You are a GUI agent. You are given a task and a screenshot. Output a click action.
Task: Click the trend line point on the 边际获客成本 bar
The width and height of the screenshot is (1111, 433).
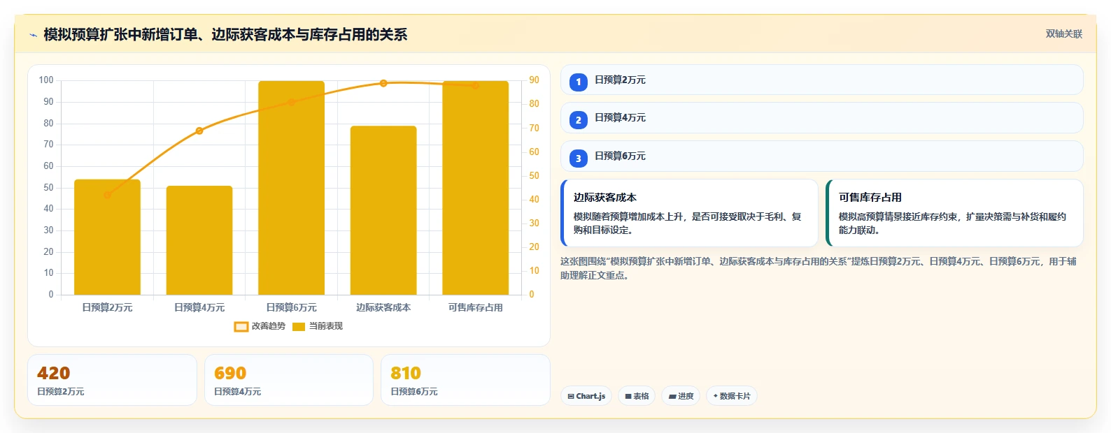tap(383, 83)
